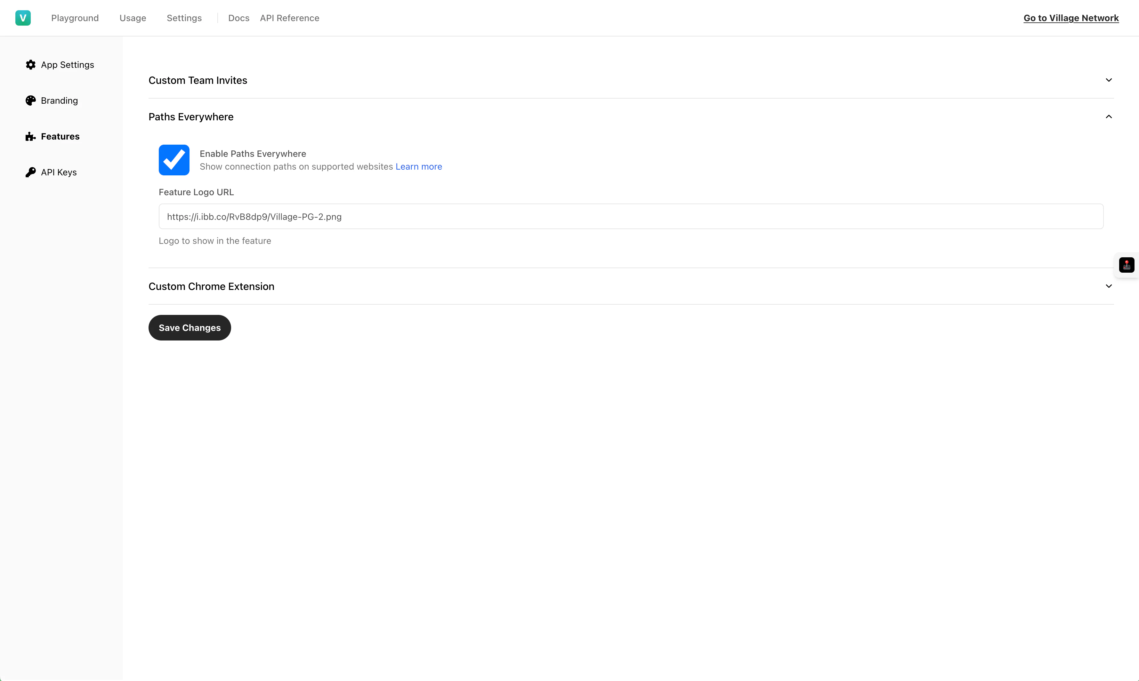Switch to the Settings tab
Image resolution: width=1139 pixels, height=681 pixels.
(x=184, y=18)
